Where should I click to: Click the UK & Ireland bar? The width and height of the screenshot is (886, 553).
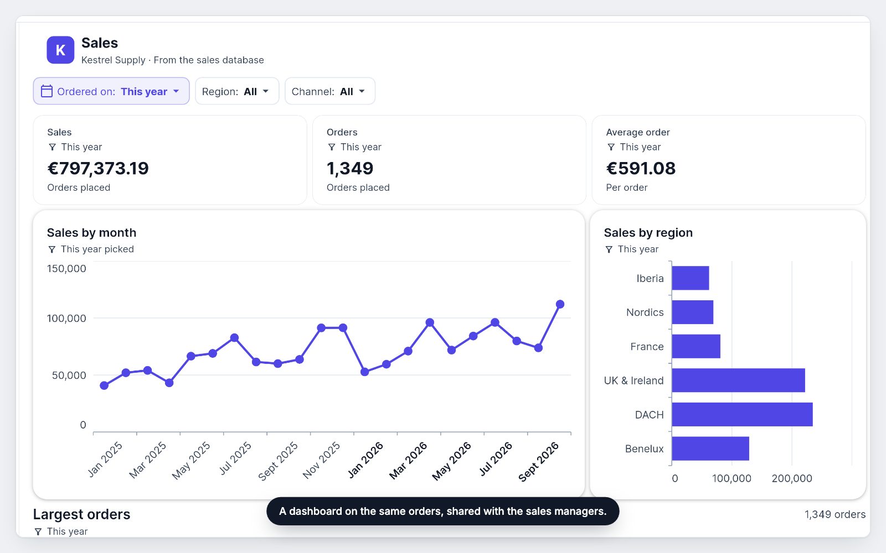(738, 380)
